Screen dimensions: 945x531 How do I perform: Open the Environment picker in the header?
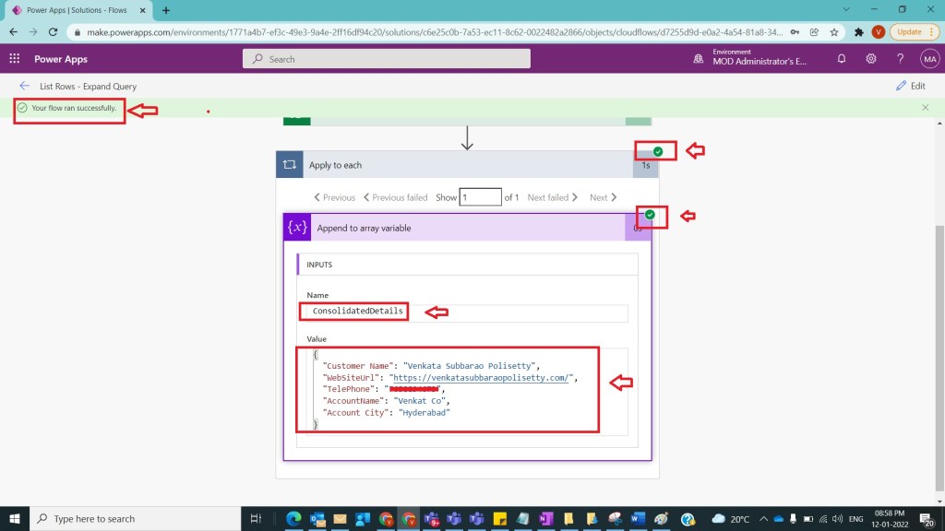coord(752,58)
